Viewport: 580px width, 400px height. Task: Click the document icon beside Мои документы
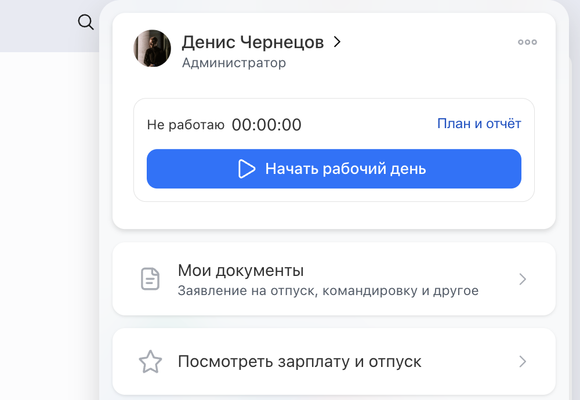(150, 279)
